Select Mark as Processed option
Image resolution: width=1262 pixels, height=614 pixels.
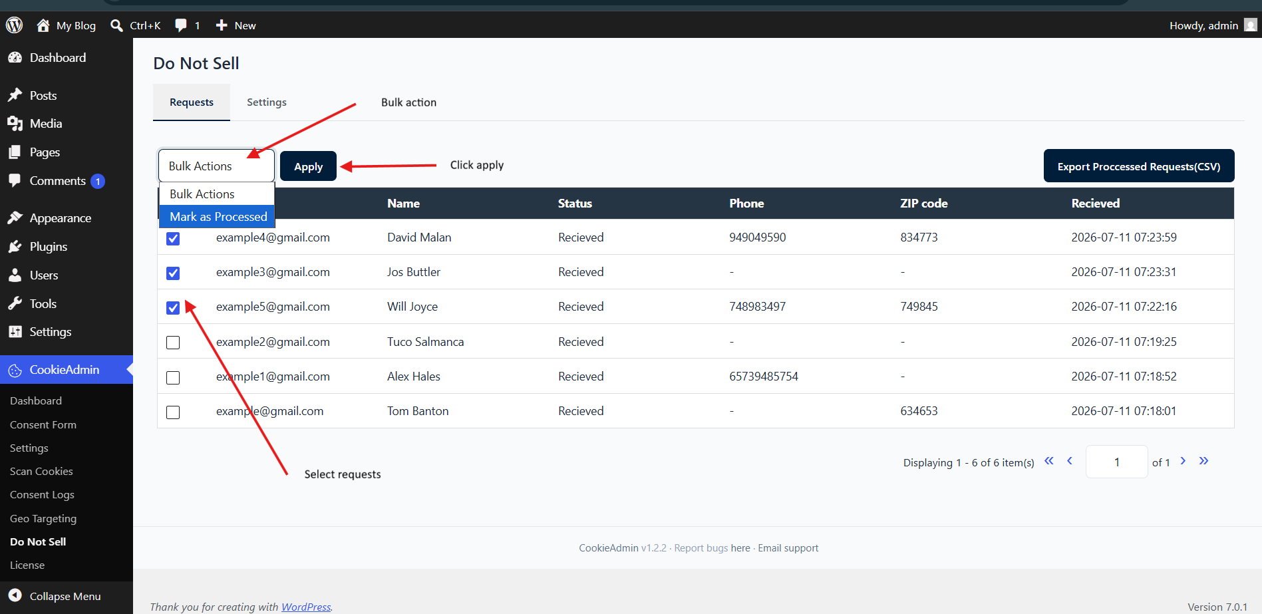point(217,217)
